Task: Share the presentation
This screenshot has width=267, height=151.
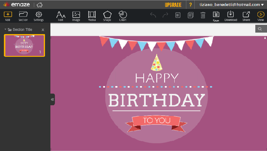Action: pyautogui.click(x=246, y=16)
